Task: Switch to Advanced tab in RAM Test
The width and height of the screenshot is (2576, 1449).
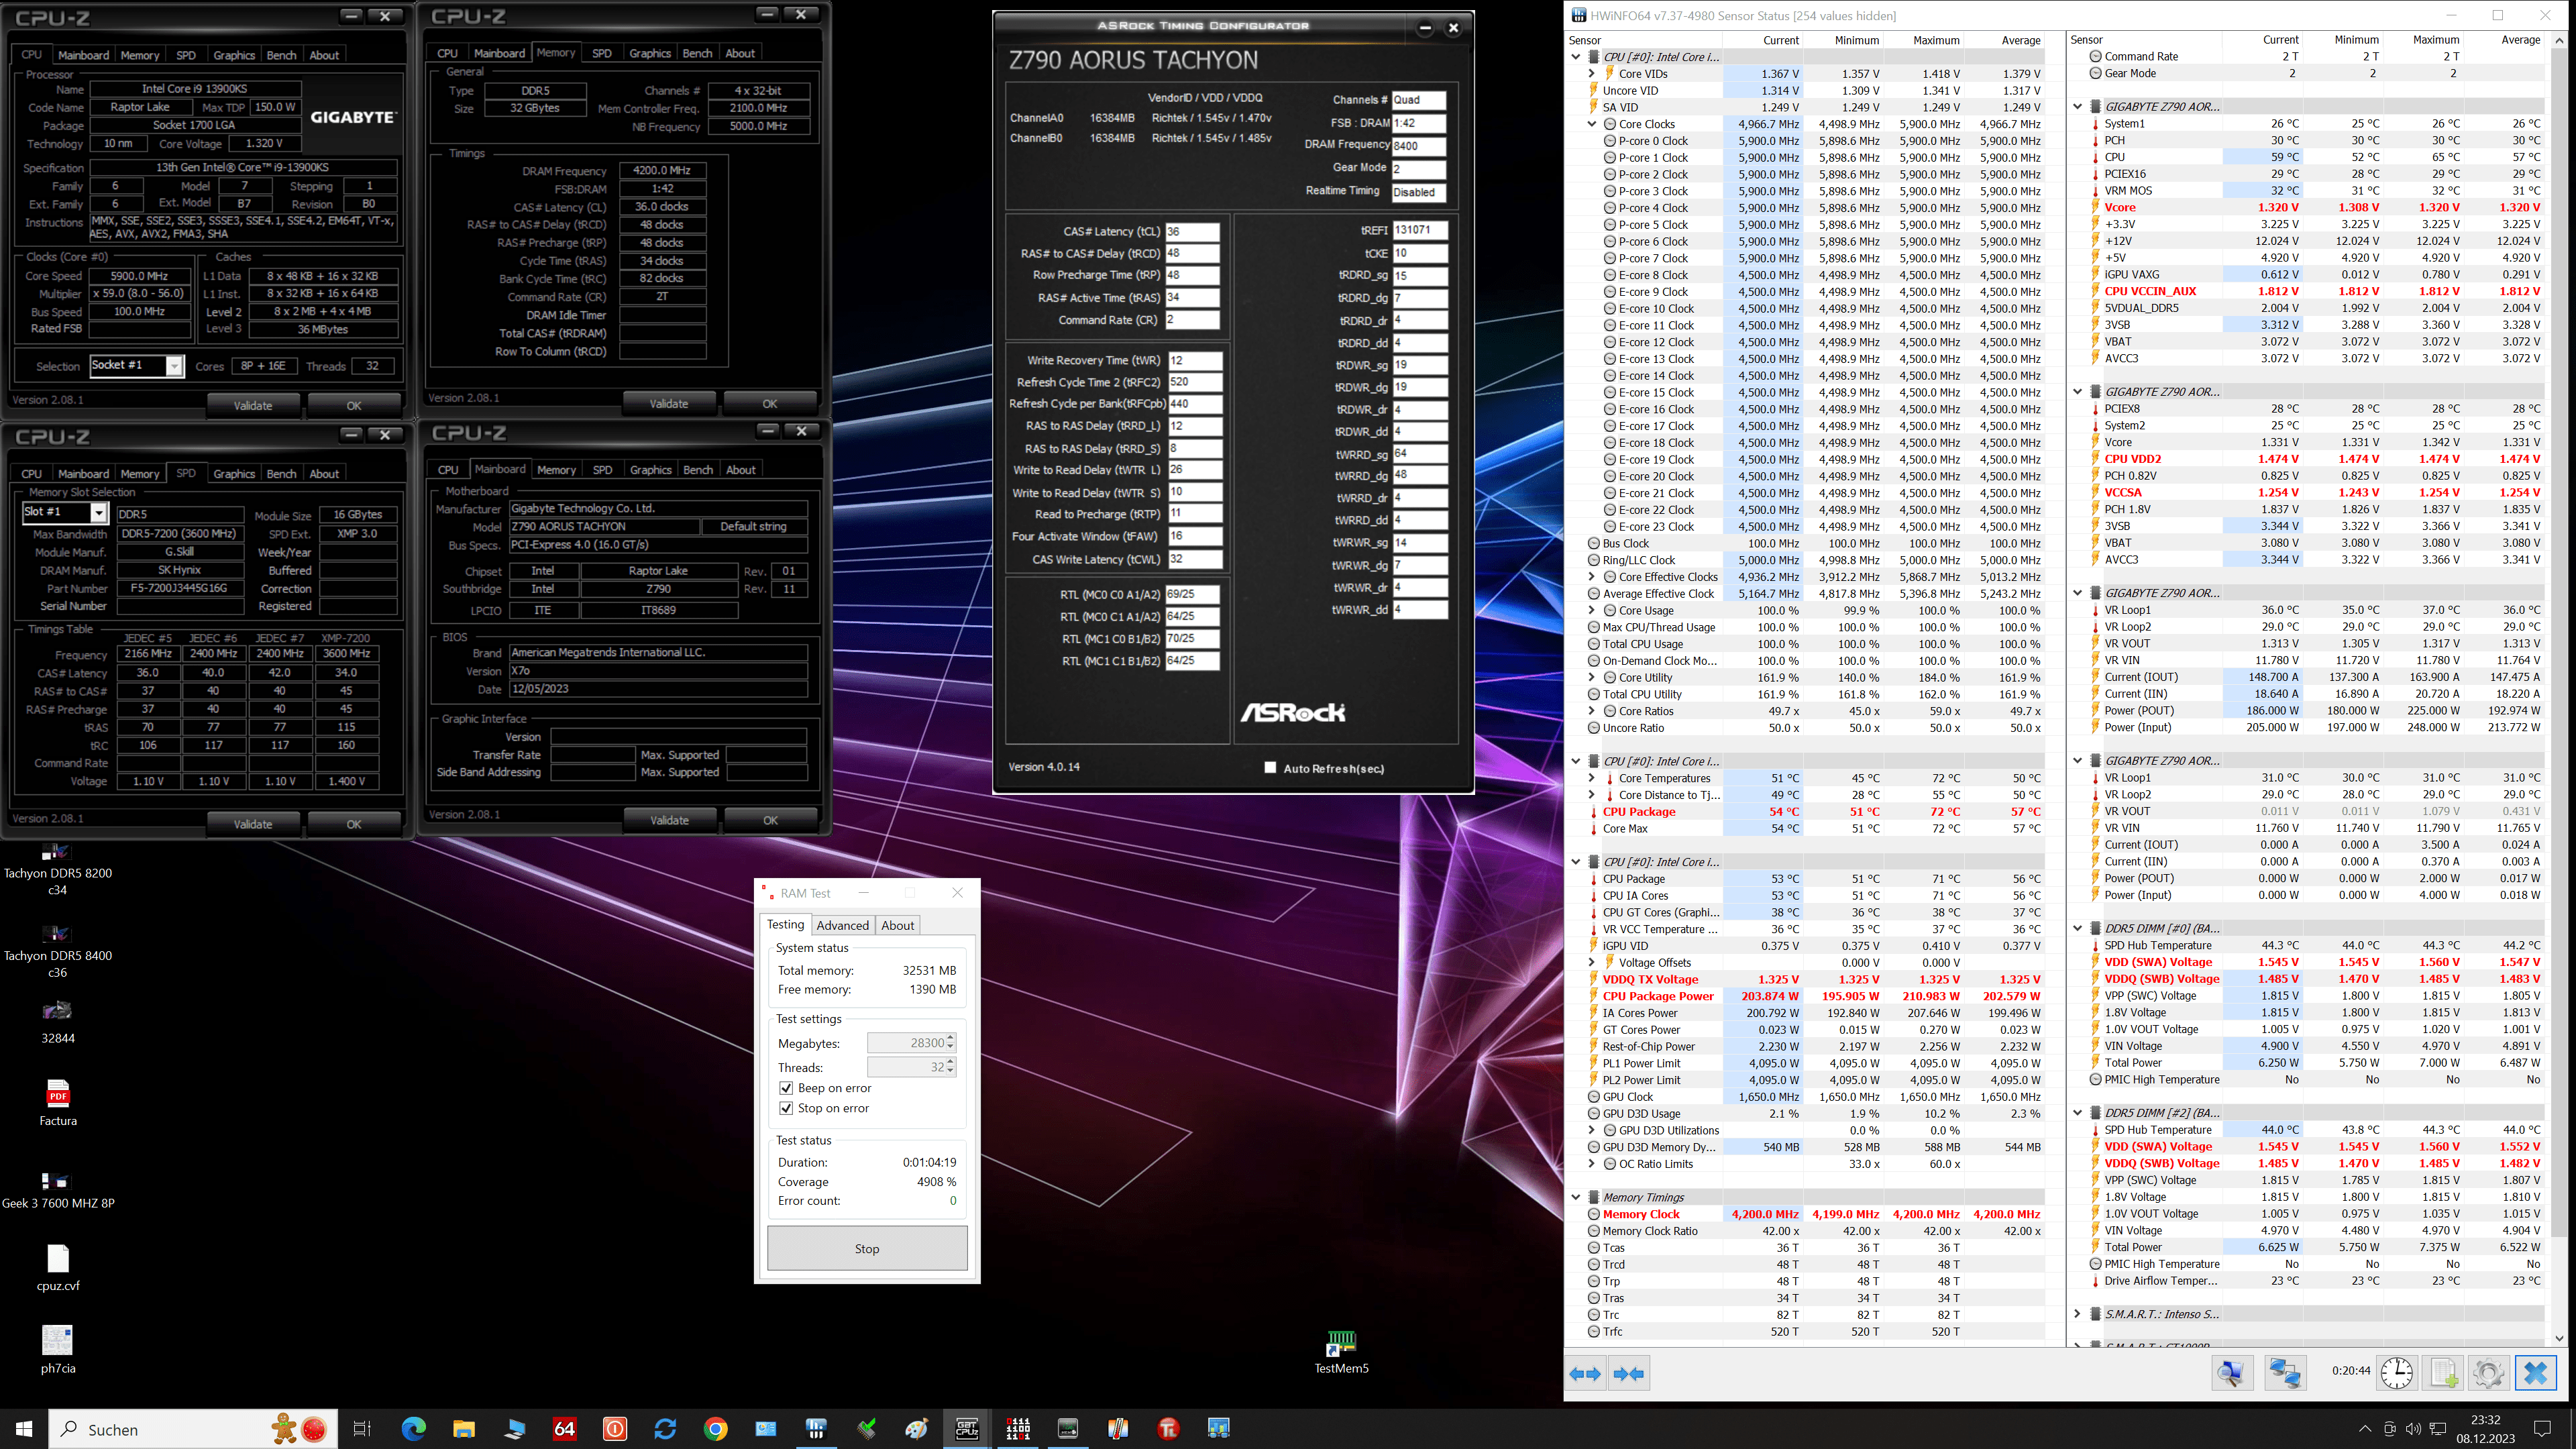Action: (x=842, y=925)
